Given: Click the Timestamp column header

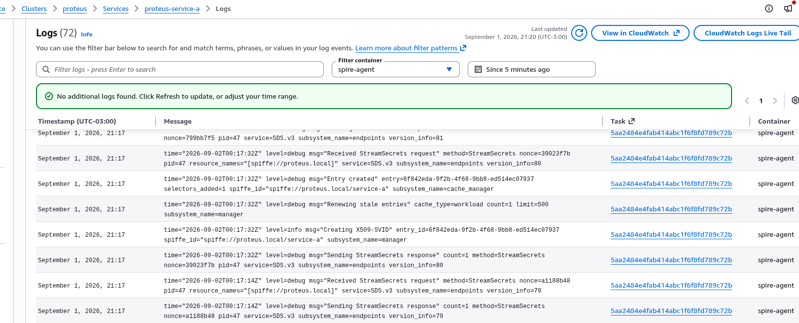Looking at the screenshot, I should (77, 121).
